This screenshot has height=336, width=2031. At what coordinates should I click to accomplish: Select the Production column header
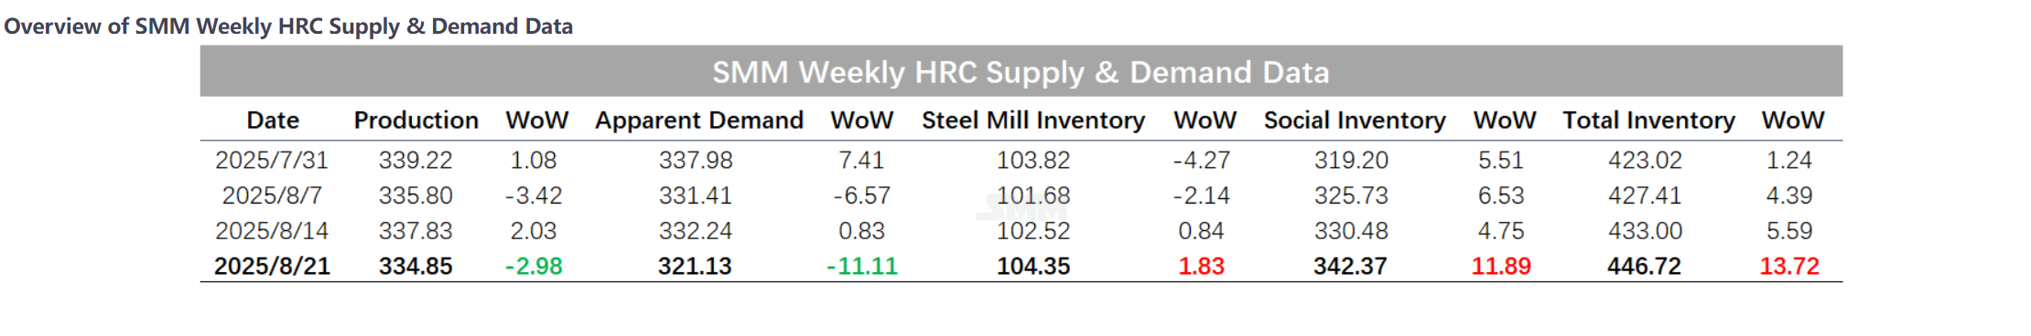click(x=416, y=121)
